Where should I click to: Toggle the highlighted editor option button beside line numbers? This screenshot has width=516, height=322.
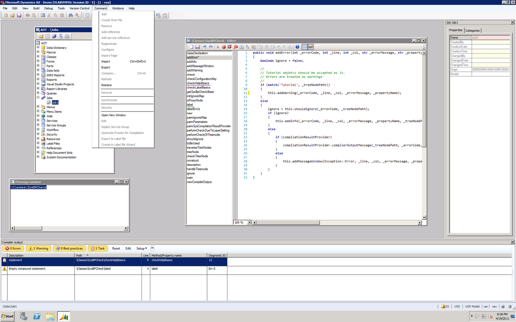(x=311, y=47)
